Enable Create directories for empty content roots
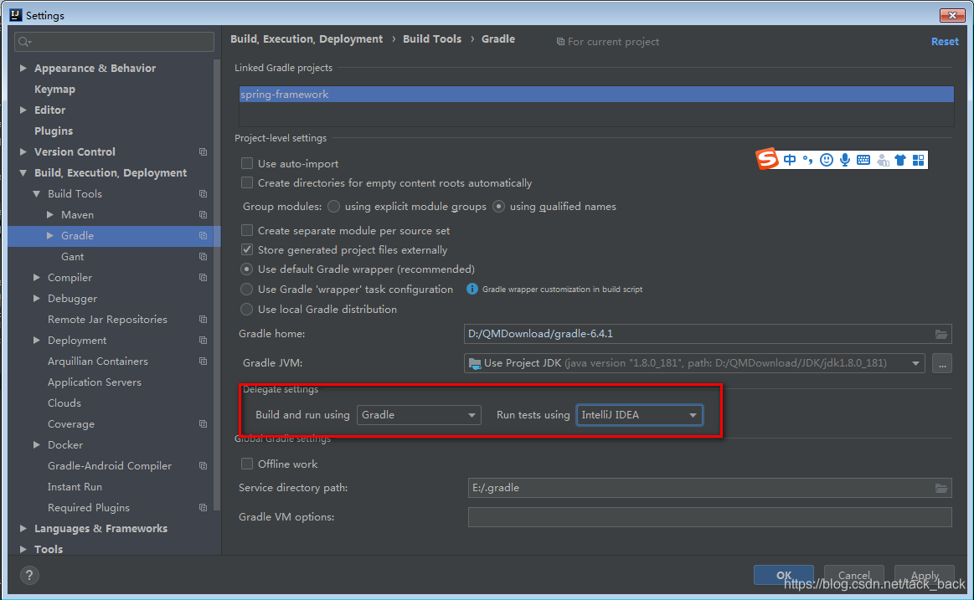The image size is (974, 600). pos(246,182)
